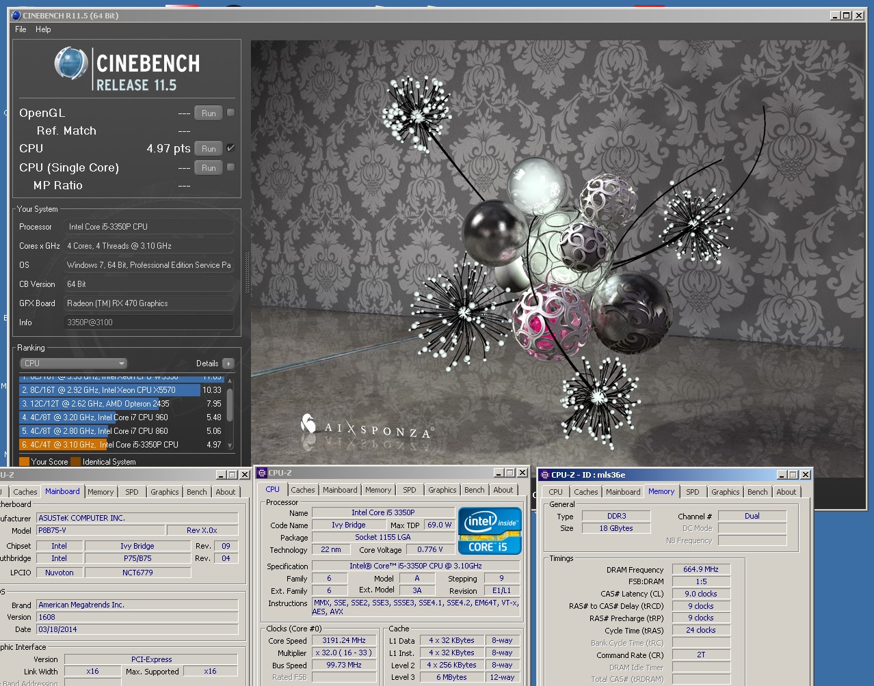Toggle the OpenGL test checkbox
This screenshot has width=874, height=686.
230,113
